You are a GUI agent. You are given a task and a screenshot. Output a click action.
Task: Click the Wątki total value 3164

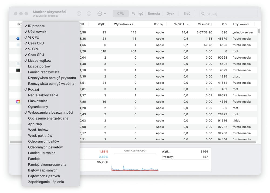point(204,151)
